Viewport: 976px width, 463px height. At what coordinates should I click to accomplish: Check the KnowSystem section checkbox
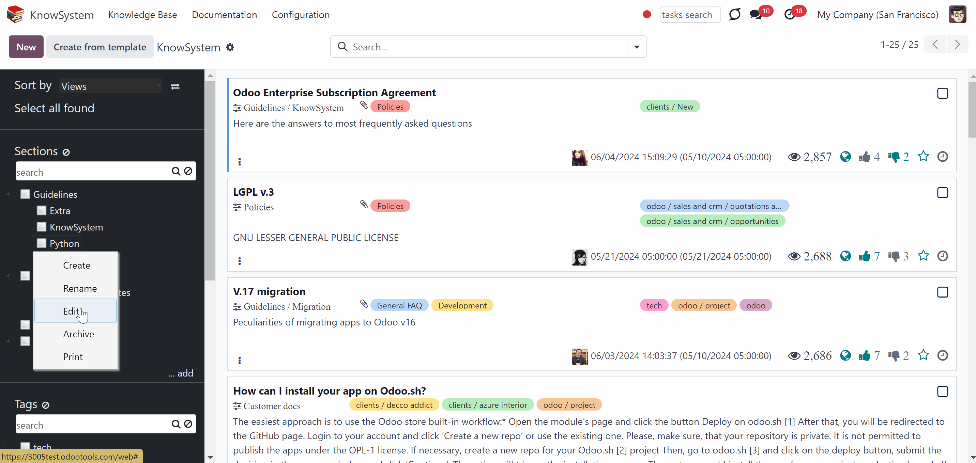[41, 227]
